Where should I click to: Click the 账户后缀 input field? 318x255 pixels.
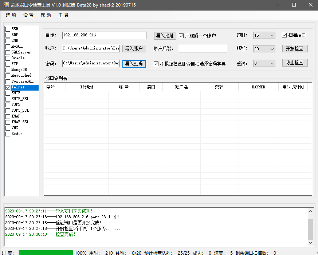click(203, 49)
